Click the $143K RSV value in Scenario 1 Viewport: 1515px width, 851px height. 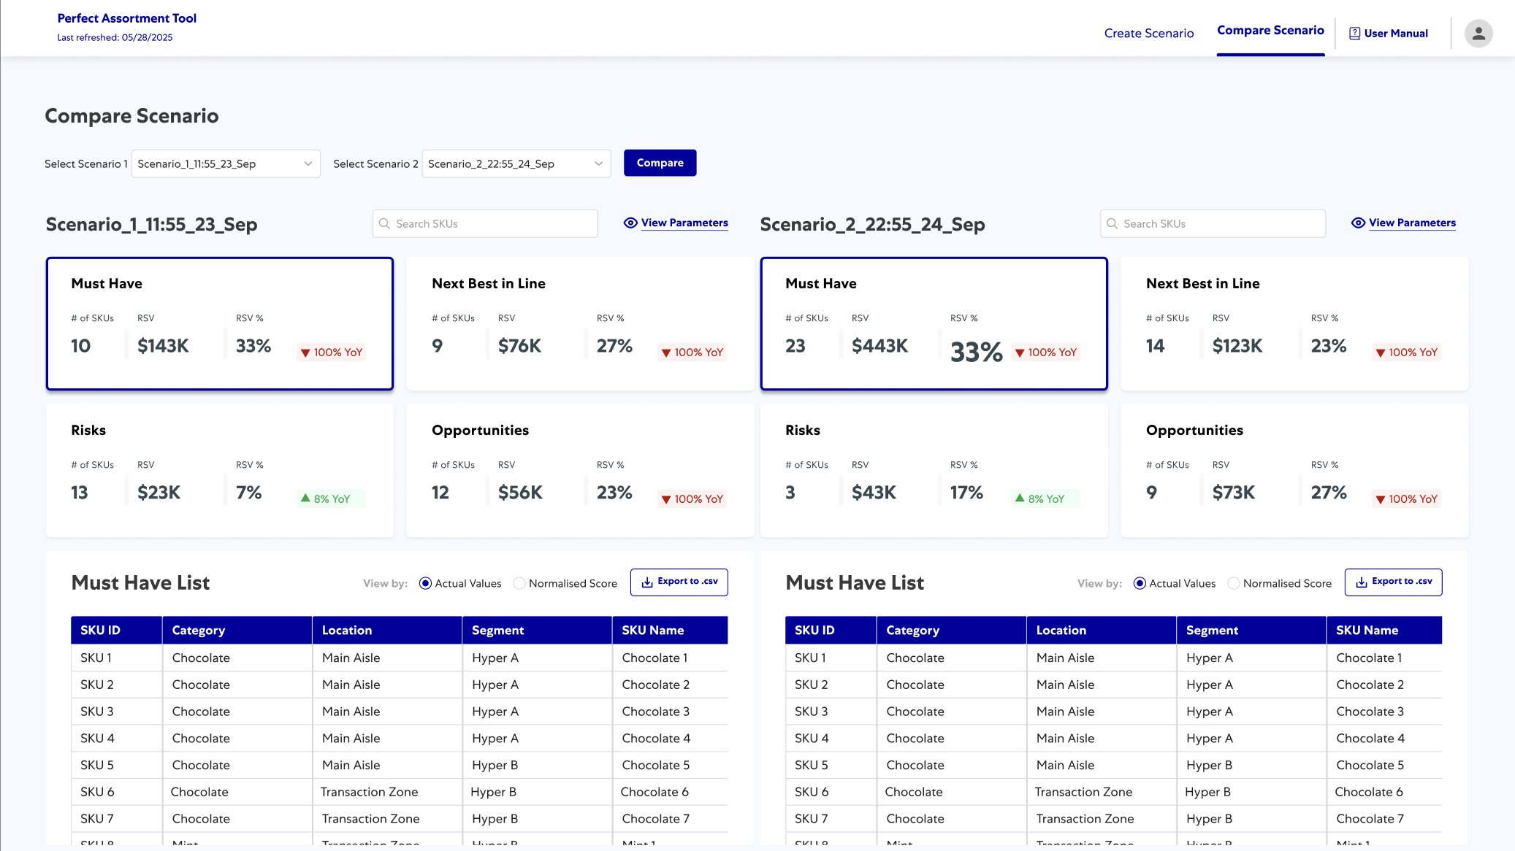point(163,346)
